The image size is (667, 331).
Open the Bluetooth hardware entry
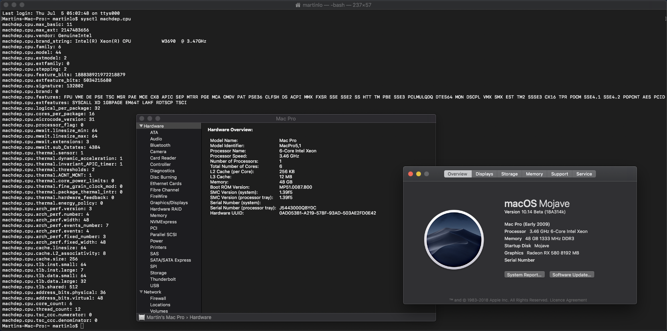point(160,145)
